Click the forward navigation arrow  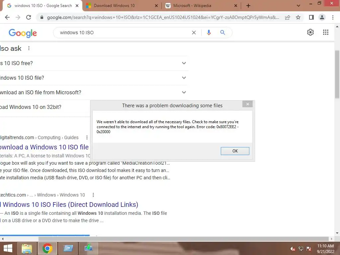click(x=18, y=17)
